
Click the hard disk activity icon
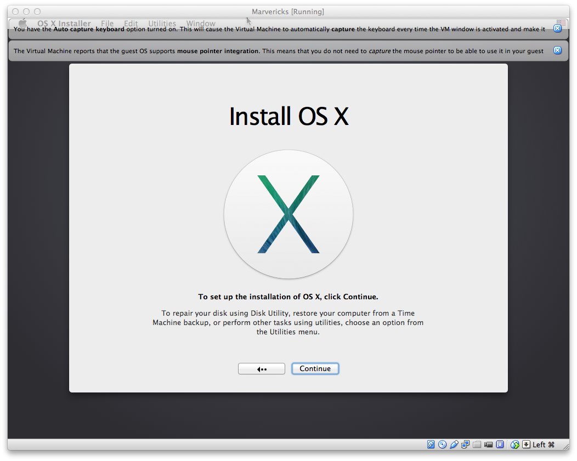[x=431, y=445]
